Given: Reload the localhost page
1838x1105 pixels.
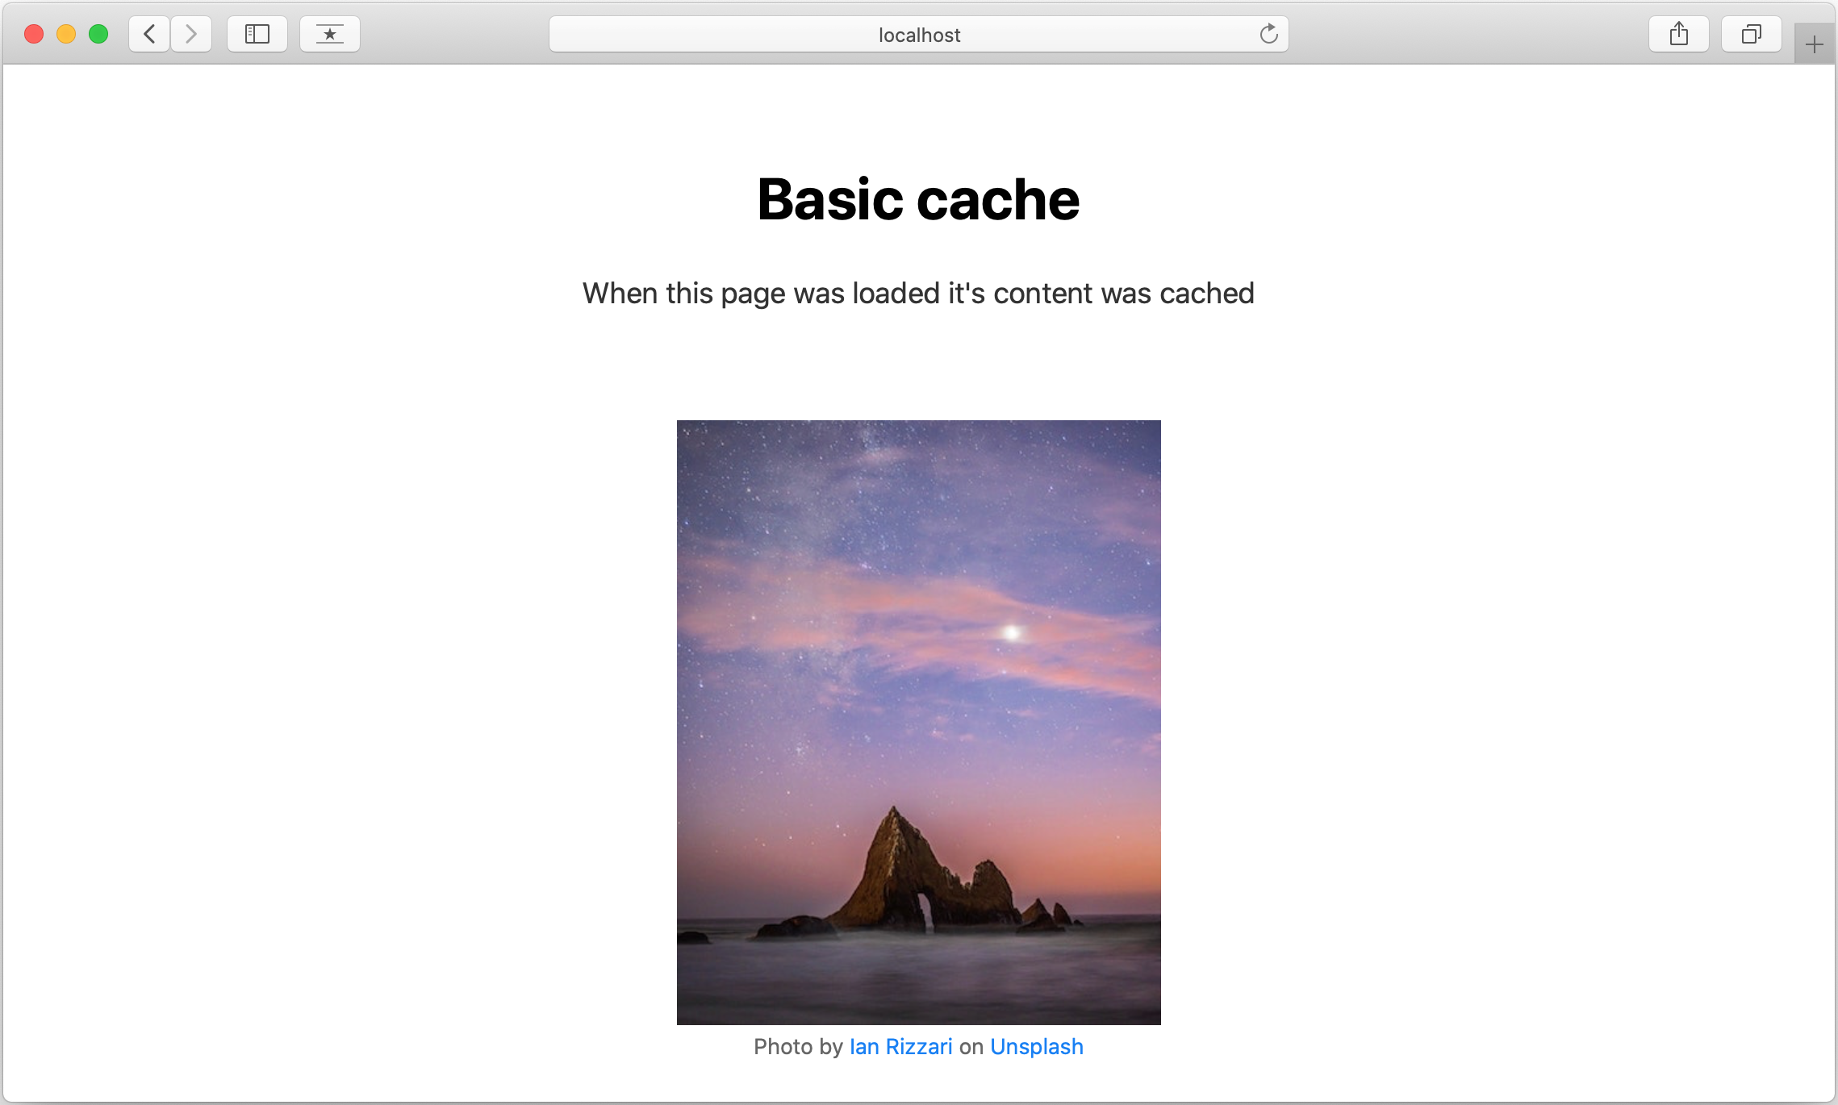Looking at the screenshot, I should 1268,34.
